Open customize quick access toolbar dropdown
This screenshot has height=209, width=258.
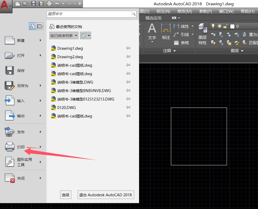click(x=80, y=4)
